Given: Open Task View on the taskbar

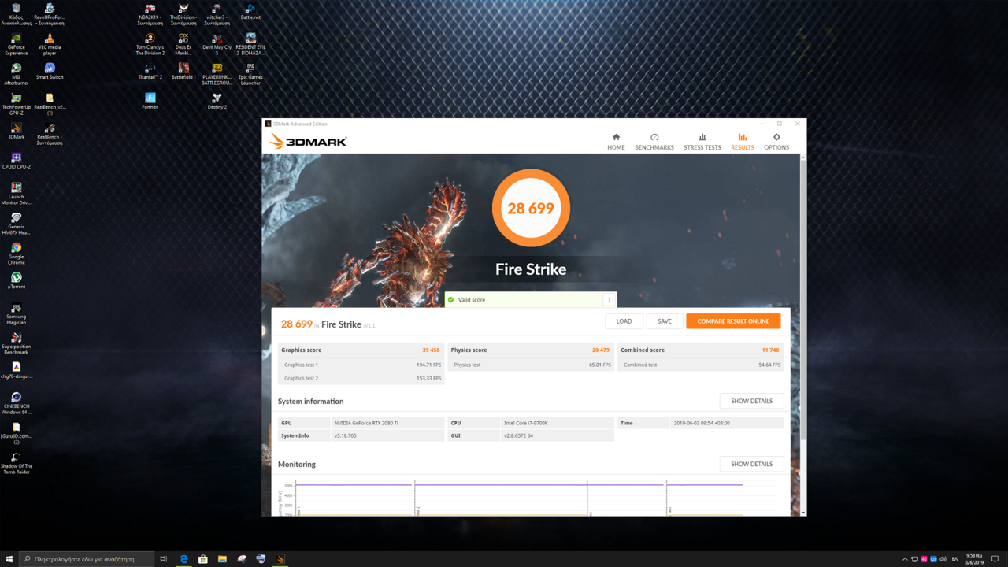Looking at the screenshot, I should coord(164,559).
